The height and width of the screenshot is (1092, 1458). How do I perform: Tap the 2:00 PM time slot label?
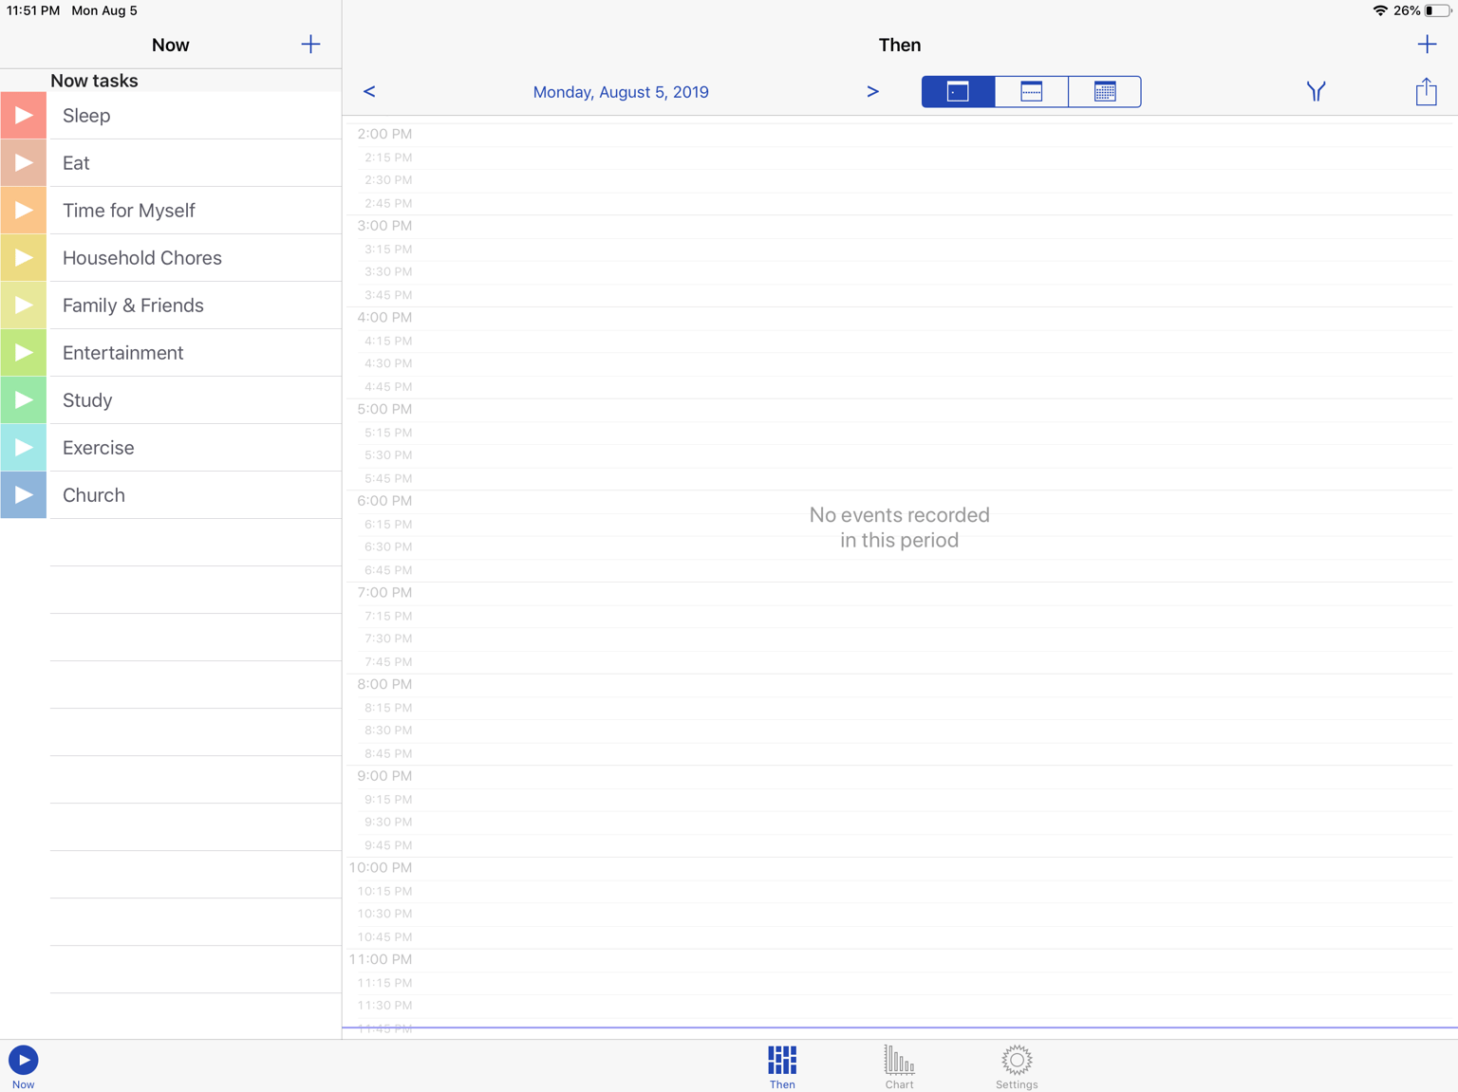(x=384, y=134)
